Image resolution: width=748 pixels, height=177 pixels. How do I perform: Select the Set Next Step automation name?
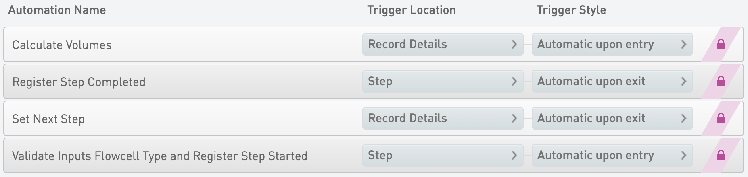(x=48, y=119)
